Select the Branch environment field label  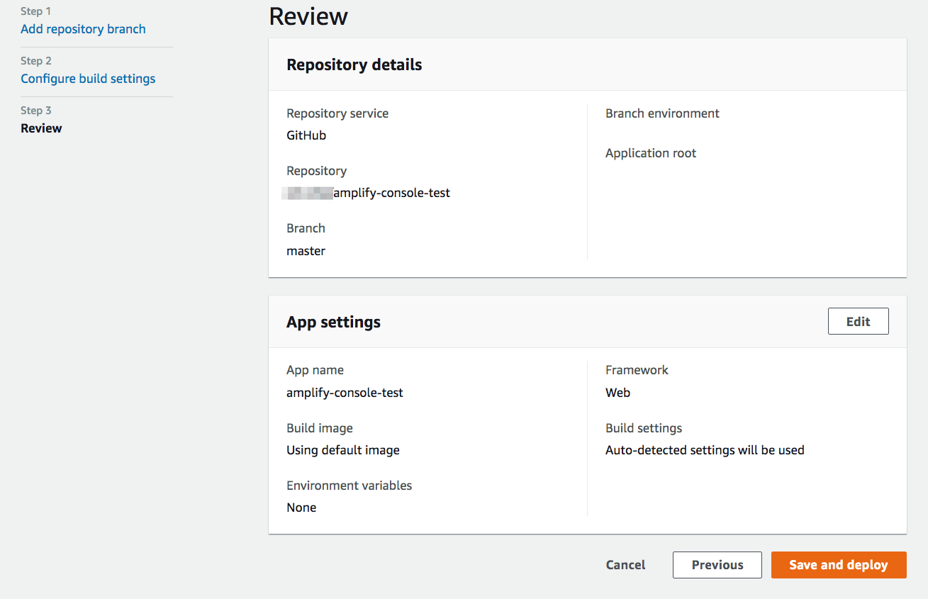[661, 113]
